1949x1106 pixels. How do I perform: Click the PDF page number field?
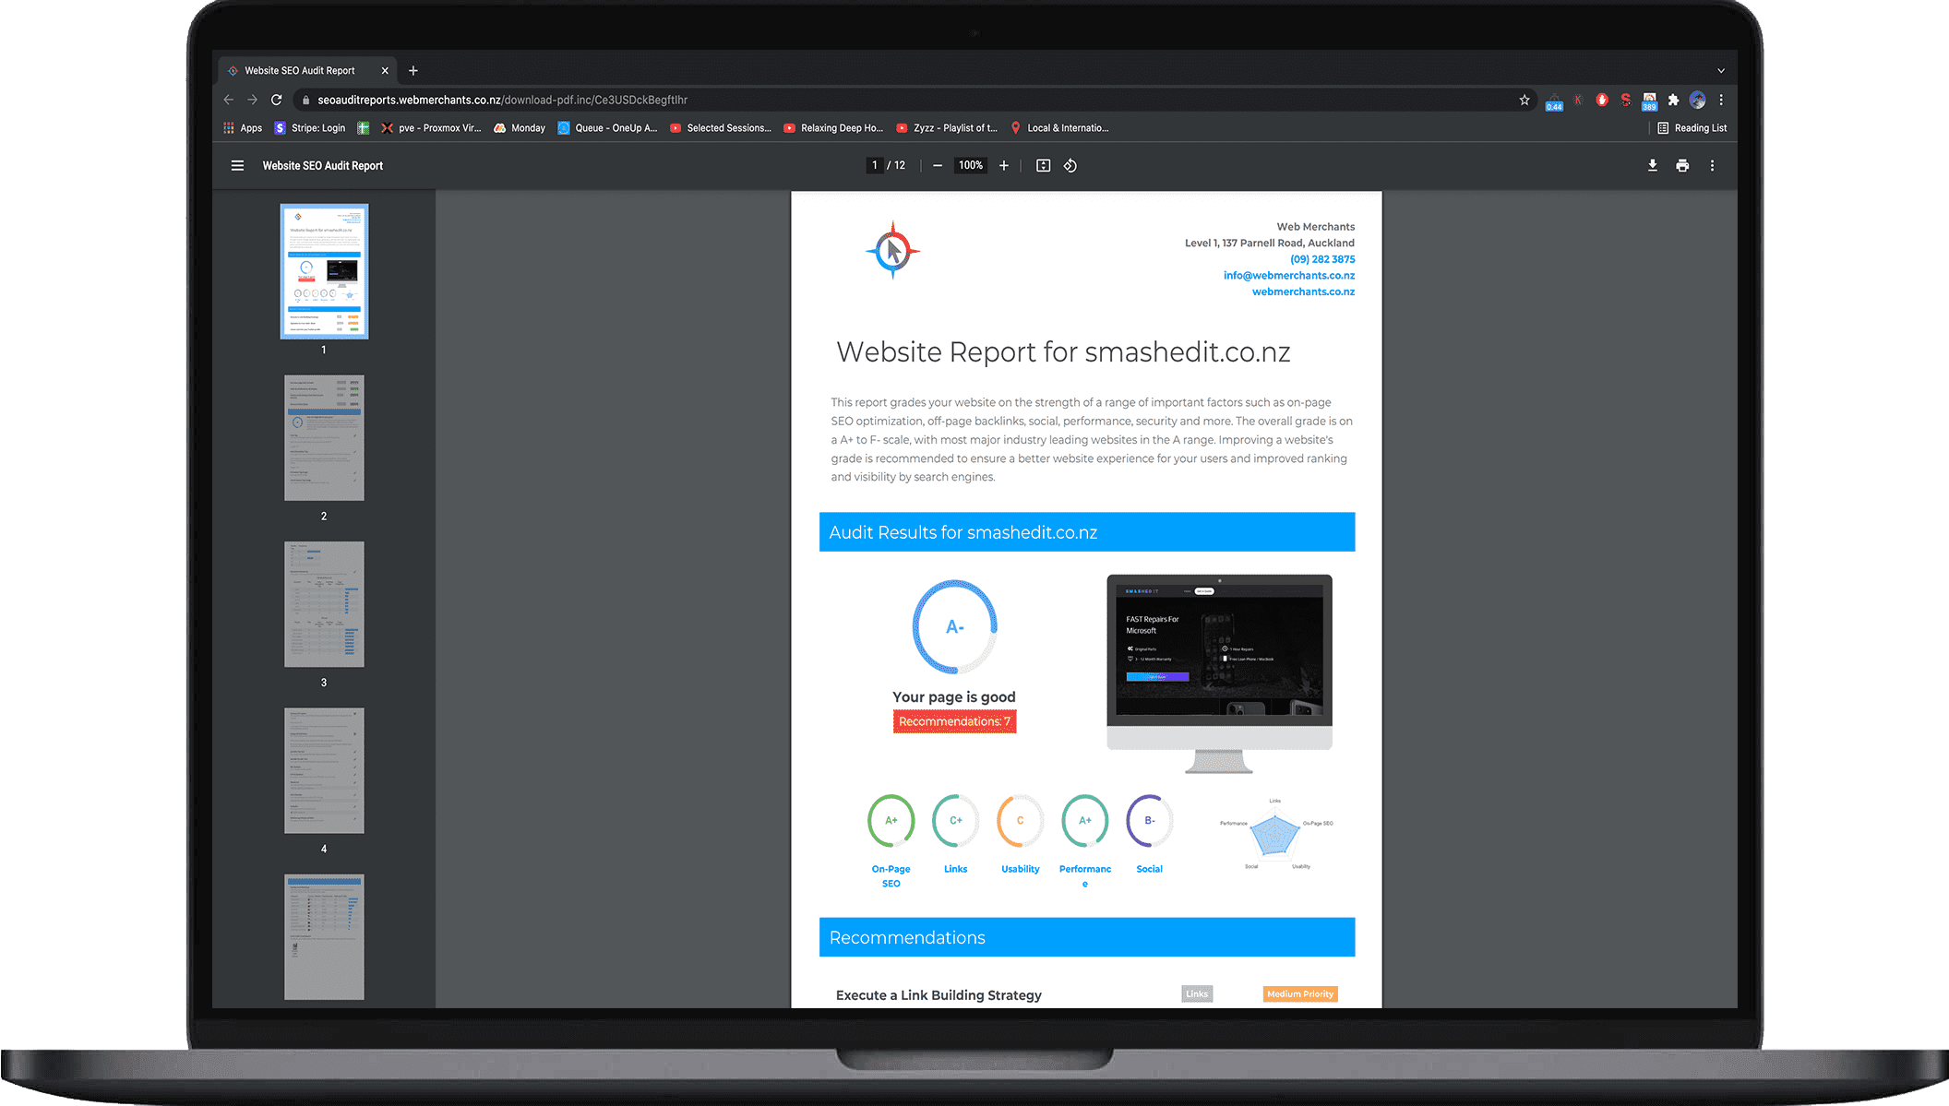tap(874, 166)
